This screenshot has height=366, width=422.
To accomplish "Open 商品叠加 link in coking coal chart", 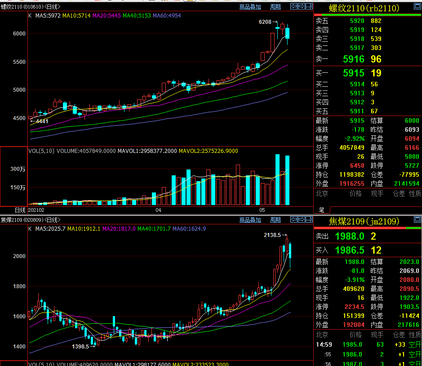I will [250, 220].
